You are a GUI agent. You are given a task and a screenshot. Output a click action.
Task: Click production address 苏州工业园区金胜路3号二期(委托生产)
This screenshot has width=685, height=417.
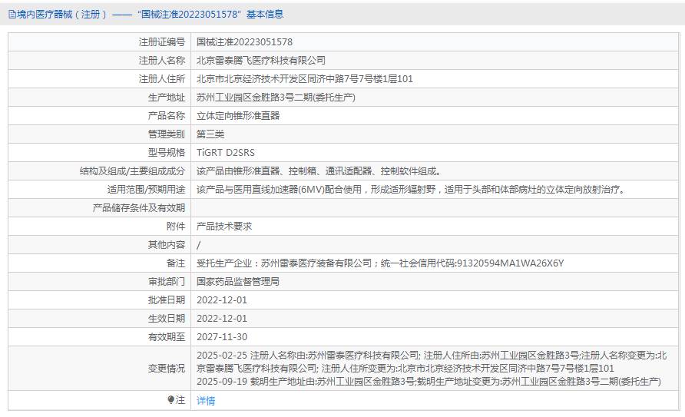(276, 97)
